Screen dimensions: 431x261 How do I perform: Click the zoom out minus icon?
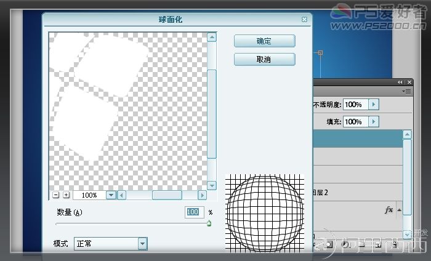click(x=56, y=195)
